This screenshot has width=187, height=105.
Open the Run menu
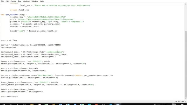[20, 1]
